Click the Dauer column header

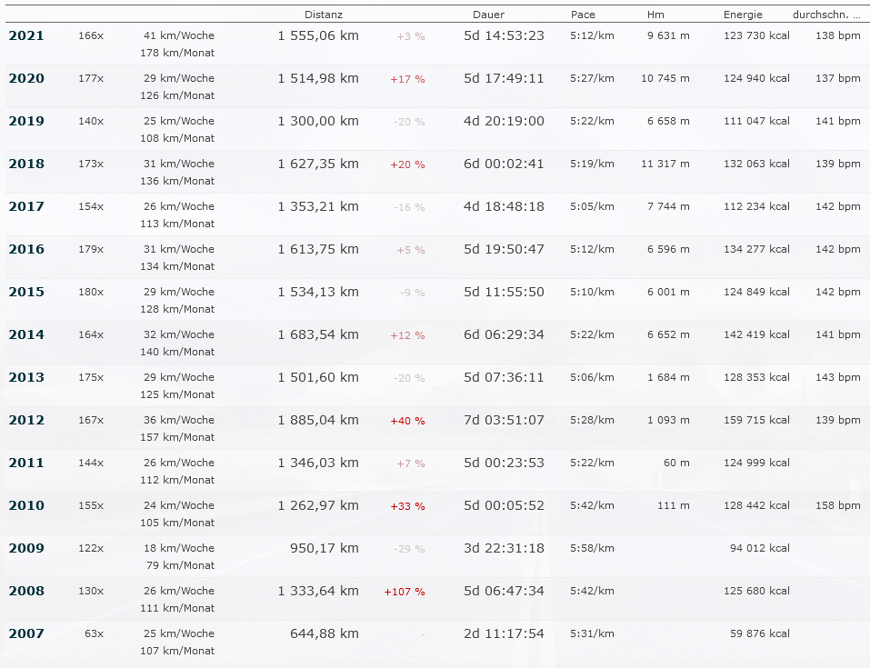click(x=488, y=15)
